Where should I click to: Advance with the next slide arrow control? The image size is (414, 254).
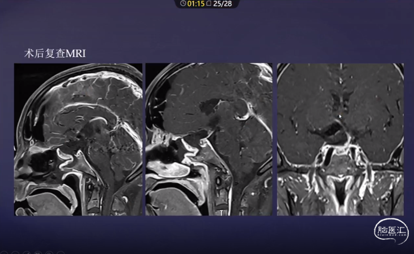pyautogui.click(x=15, y=253)
